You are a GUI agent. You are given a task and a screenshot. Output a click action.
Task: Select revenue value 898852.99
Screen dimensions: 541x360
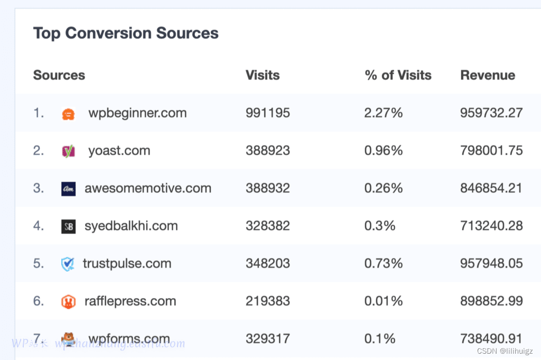(x=491, y=301)
